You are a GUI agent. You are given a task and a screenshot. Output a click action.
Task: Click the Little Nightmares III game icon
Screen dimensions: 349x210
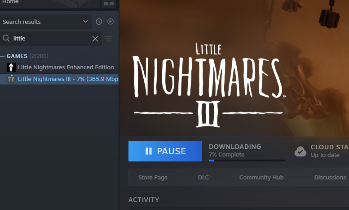click(x=11, y=79)
